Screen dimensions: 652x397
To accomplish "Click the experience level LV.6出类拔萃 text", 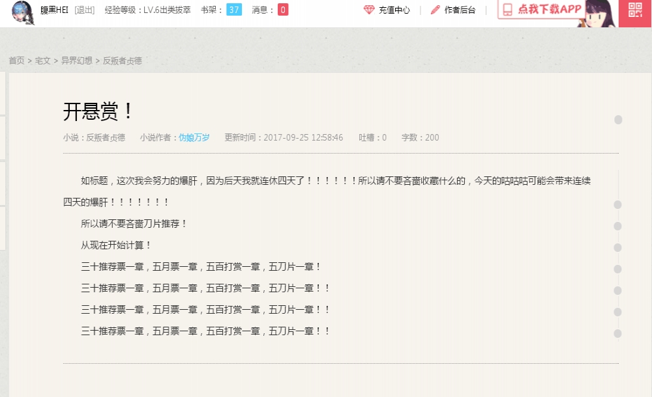I will (x=147, y=10).
